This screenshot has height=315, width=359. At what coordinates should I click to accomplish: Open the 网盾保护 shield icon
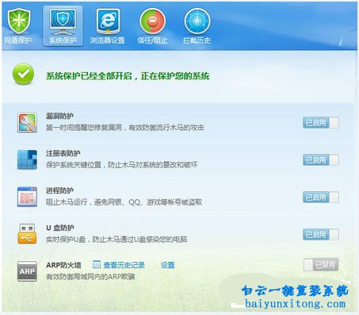[x=19, y=21]
